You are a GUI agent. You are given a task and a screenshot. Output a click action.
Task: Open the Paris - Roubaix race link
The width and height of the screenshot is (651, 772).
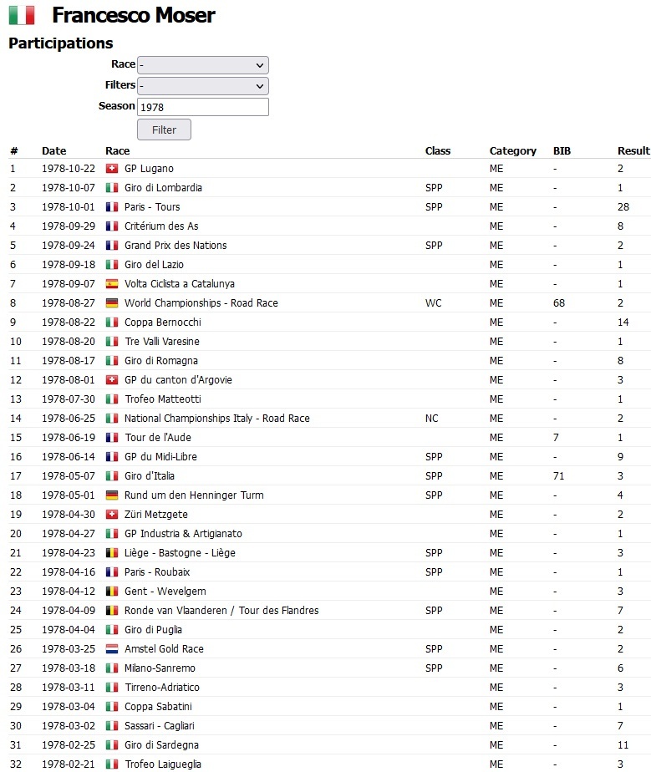(157, 572)
